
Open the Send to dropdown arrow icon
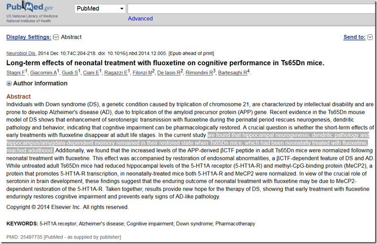[370, 37]
